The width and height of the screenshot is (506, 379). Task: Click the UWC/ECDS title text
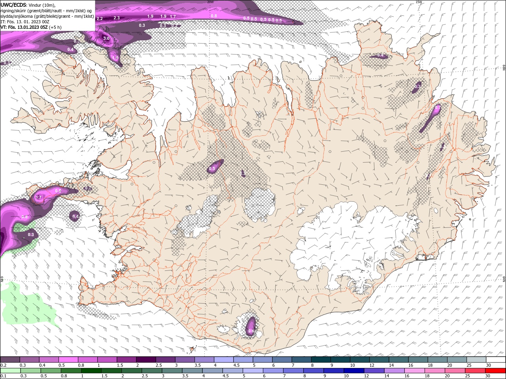(x=13, y=5)
